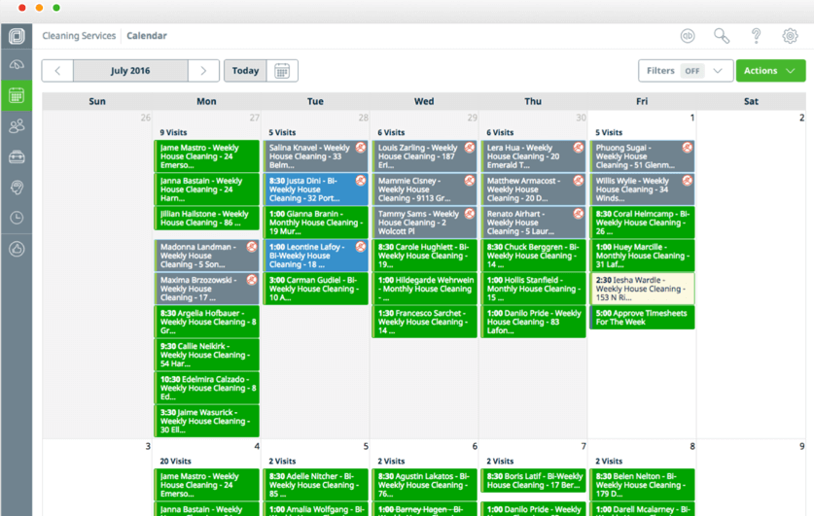The width and height of the screenshot is (814, 516).
Task: Open 3:30 Jaime Wasurick visit
Action: click(x=206, y=421)
